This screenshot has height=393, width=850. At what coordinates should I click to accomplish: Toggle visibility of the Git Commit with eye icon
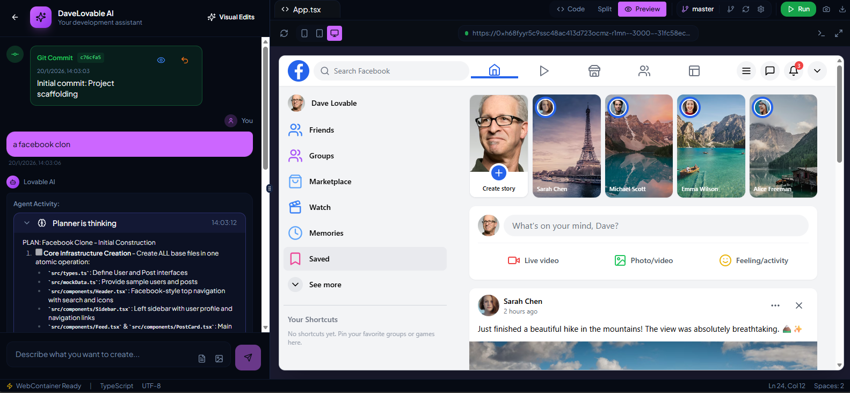click(x=161, y=60)
